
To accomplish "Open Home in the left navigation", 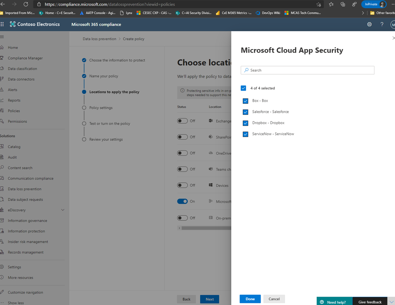I will (x=13, y=47).
